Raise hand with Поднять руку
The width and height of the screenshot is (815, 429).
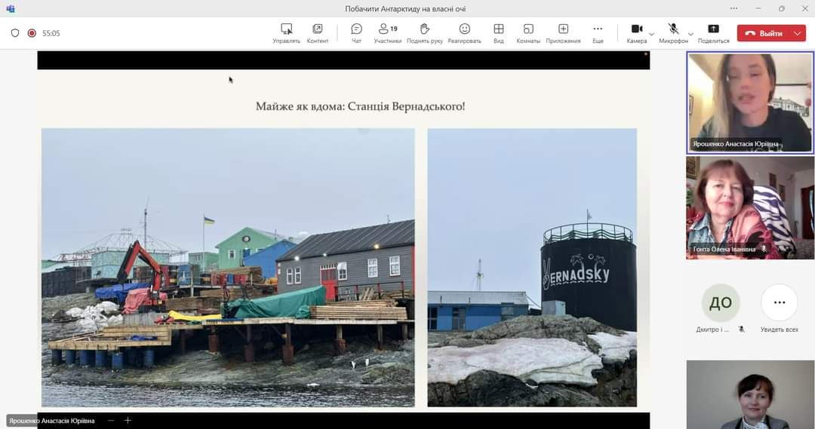[424, 32]
